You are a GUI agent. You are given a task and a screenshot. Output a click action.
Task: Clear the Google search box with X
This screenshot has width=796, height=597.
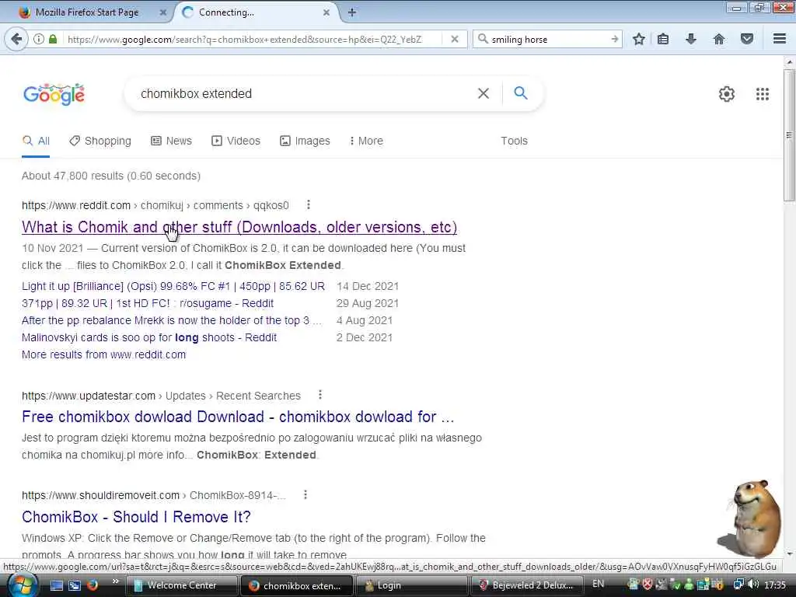(484, 93)
